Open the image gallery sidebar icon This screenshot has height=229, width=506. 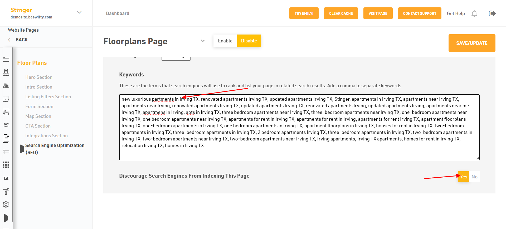(x=6, y=178)
